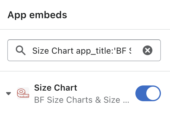Disable the Size Chart app embed toggle

[x=148, y=93]
